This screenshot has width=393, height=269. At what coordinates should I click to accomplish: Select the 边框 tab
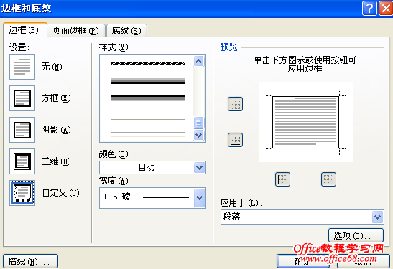point(24,30)
